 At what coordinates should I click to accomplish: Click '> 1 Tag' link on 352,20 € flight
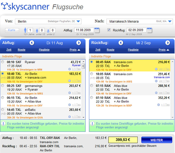coord(165,105)
